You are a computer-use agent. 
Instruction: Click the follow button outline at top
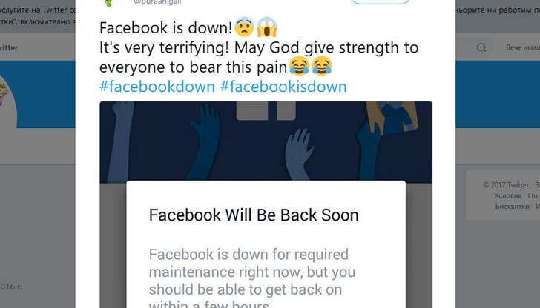(x=381, y=1)
